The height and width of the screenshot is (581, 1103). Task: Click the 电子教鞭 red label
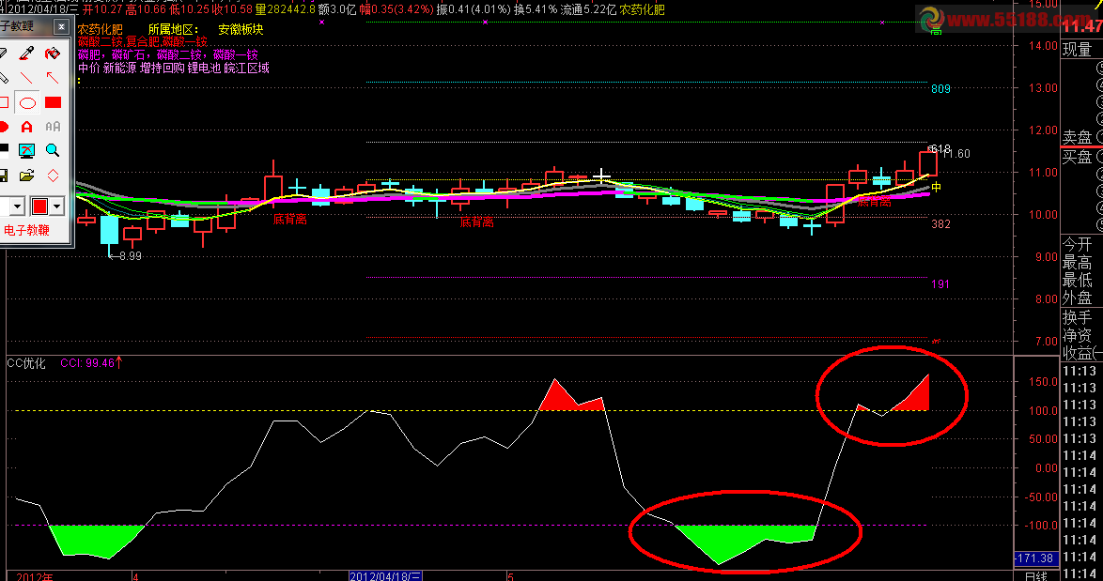tap(26, 231)
